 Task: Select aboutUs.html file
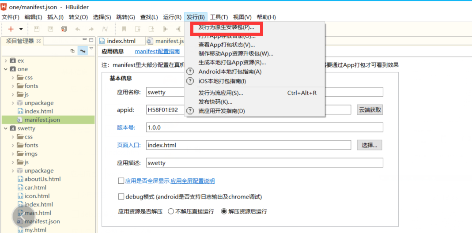pyautogui.click(x=42, y=179)
